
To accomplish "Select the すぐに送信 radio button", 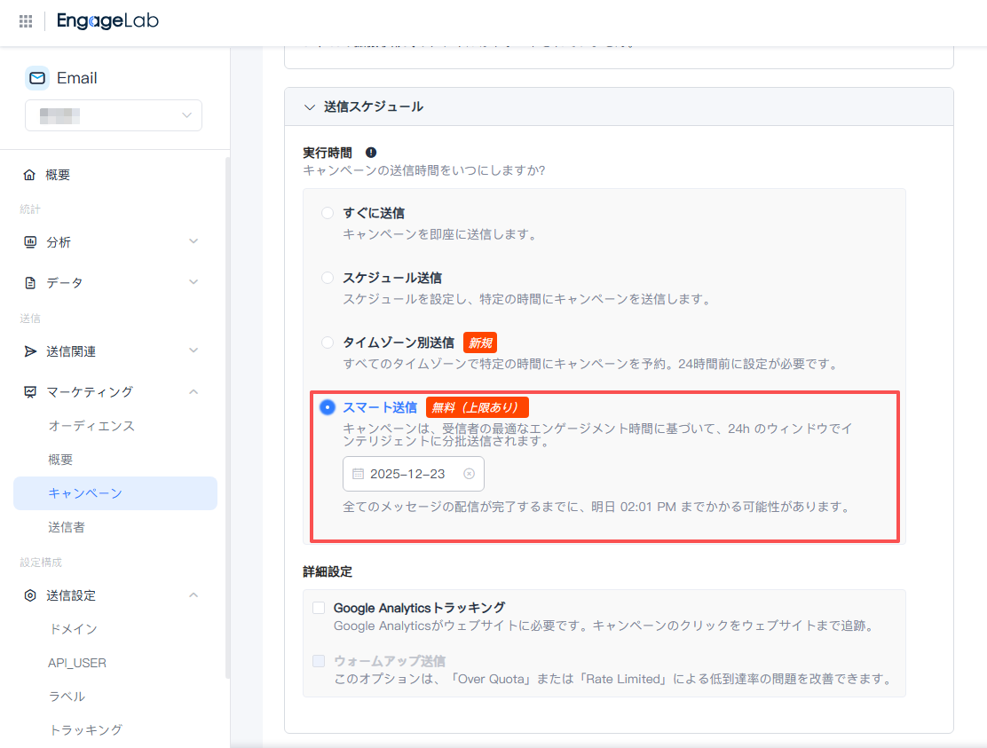I will (328, 213).
